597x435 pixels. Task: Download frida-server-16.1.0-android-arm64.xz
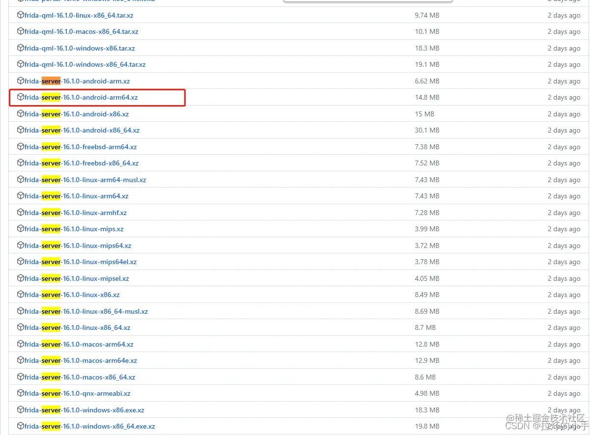tap(81, 97)
